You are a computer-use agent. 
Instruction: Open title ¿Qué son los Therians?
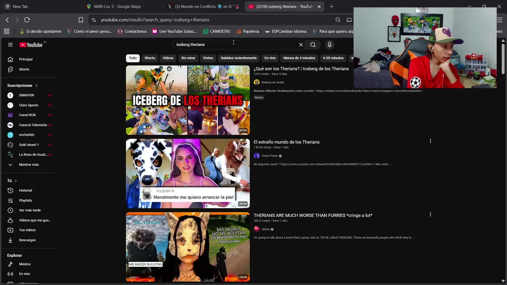301,69
